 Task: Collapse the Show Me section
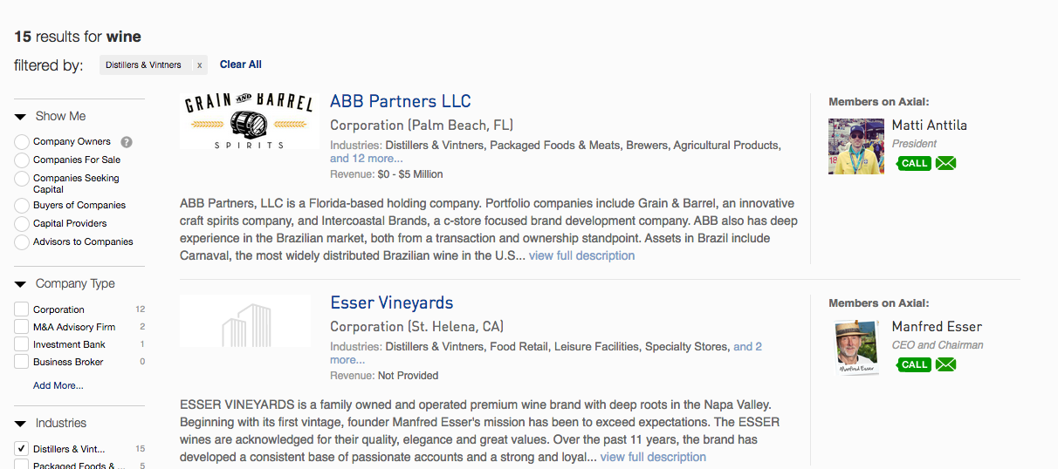point(20,117)
